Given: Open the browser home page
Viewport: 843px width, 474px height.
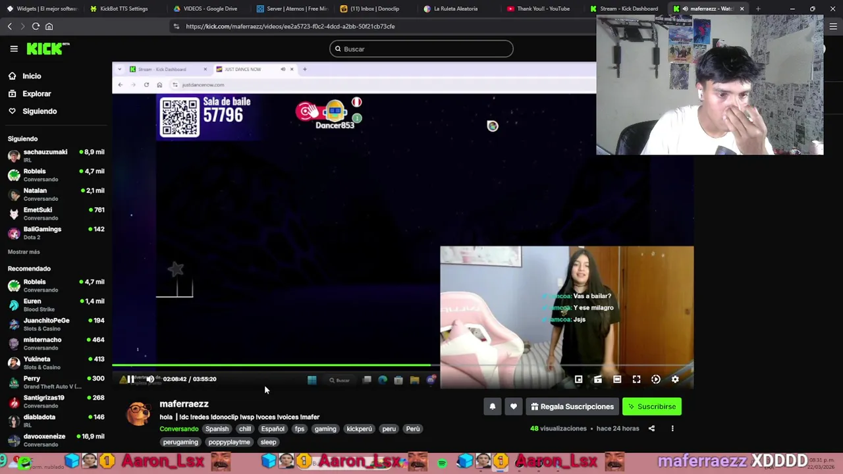Looking at the screenshot, I should (49, 26).
